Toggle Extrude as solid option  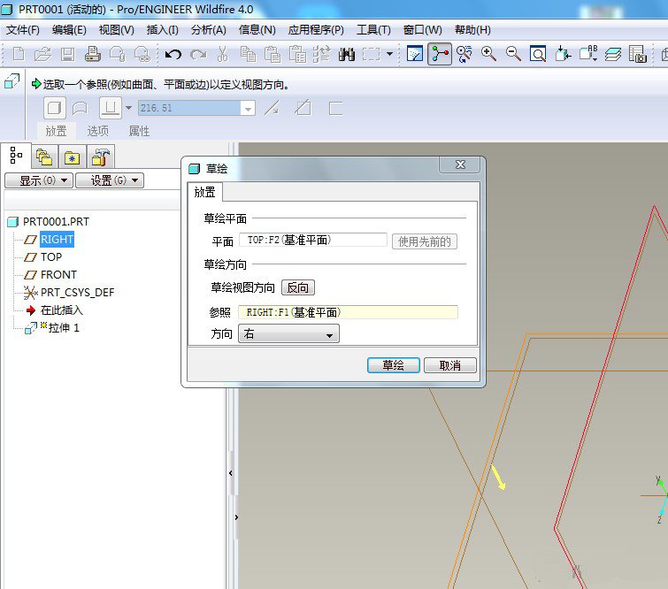pos(55,108)
